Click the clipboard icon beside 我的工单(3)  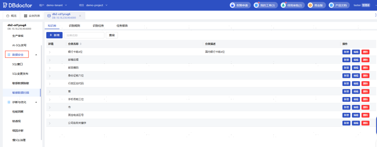257,5
